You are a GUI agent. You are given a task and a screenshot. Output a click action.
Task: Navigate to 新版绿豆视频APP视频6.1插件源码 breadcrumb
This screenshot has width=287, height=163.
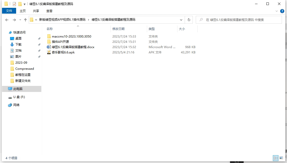pos(62,20)
